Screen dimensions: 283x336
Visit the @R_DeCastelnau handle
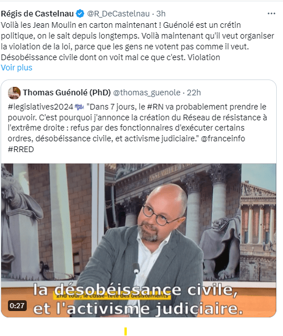[118, 14]
